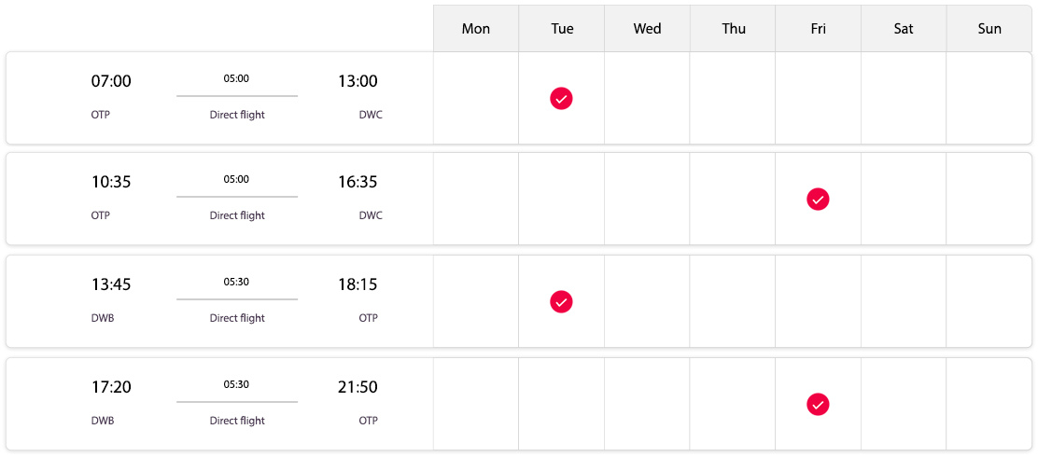Image resolution: width=1038 pixels, height=457 pixels.
Task: Click Tuesday checkmark for 13:45 DWB flight
Action: pos(561,301)
